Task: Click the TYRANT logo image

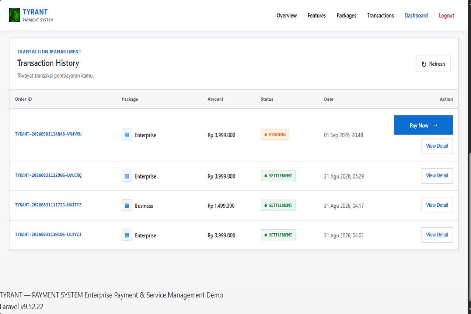Action: (x=14, y=15)
